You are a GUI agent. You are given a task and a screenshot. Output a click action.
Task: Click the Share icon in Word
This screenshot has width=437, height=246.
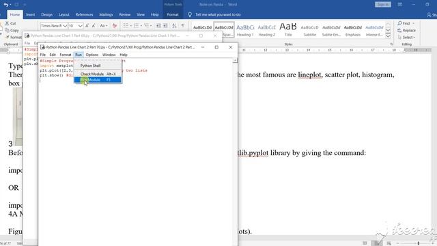[432, 14]
